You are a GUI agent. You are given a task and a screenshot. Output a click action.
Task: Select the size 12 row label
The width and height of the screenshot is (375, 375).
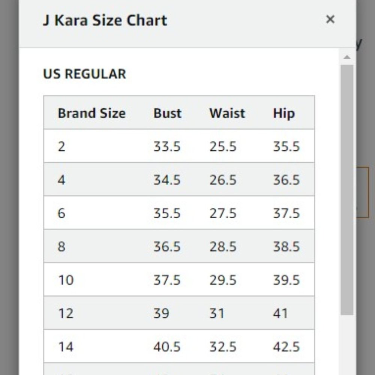coord(66,313)
